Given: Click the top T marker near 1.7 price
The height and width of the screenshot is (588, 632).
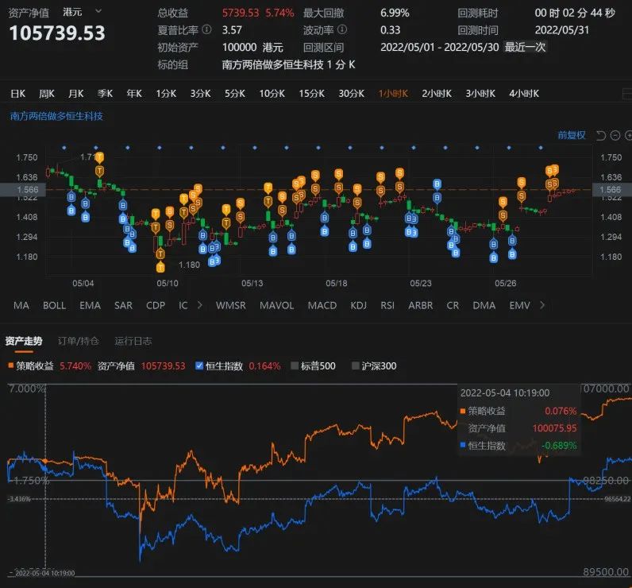Looking at the screenshot, I should (99, 157).
